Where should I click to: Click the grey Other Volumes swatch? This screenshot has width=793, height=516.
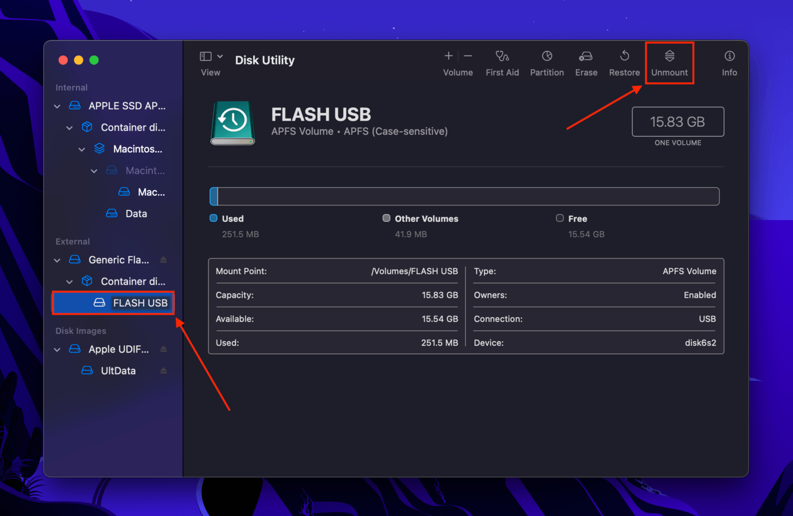point(386,218)
